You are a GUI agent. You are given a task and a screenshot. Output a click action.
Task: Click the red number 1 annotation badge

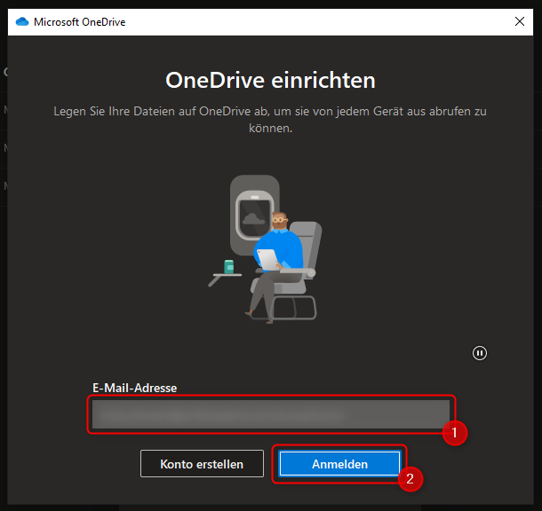coord(455,433)
